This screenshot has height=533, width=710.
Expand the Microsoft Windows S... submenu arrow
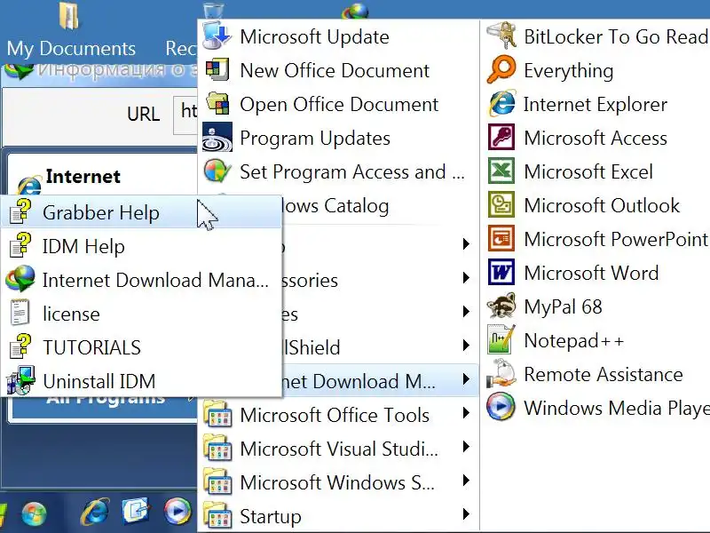pyautogui.click(x=466, y=481)
